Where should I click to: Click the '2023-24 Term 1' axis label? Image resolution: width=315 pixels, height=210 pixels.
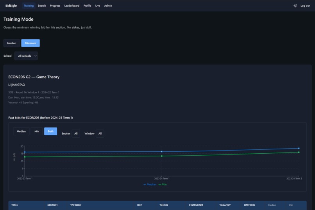click(162, 178)
